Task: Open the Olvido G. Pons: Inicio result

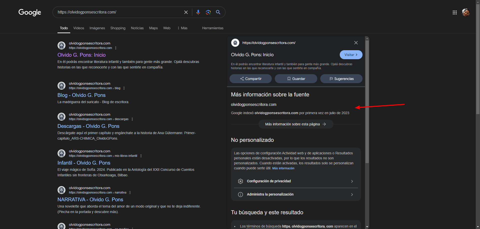Action: (x=81, y=55)
